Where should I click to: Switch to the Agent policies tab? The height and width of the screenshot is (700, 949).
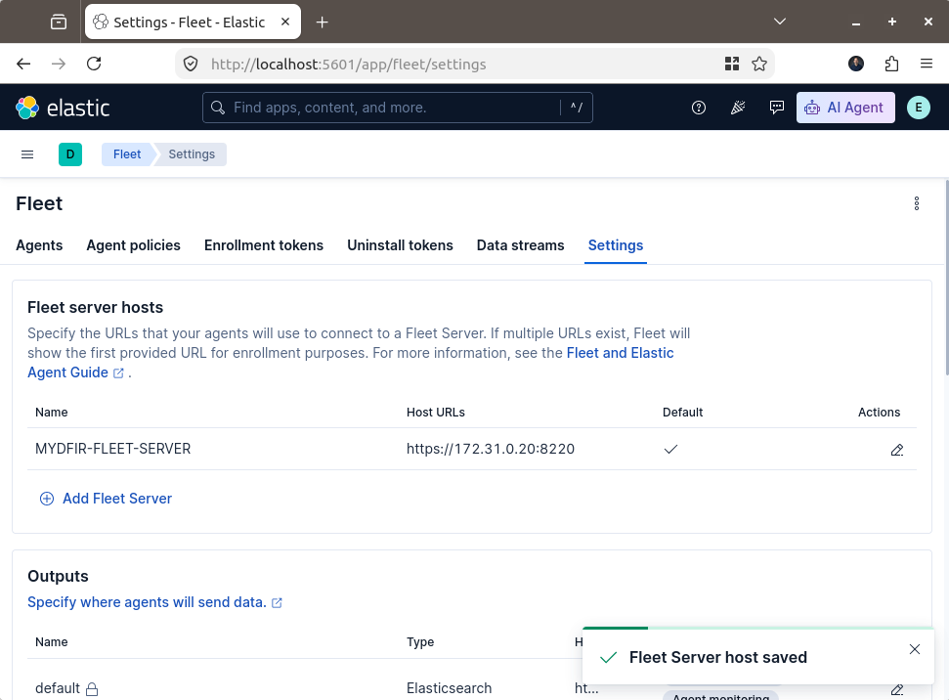[133, 245]
